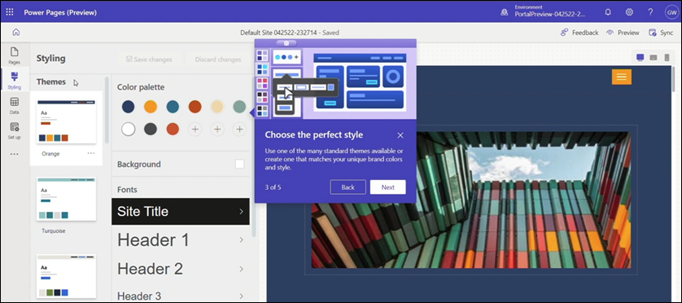This screenshot has height=303, width=682.
Task: Click Preview in the command bar
Action: (x=623, y=33)
